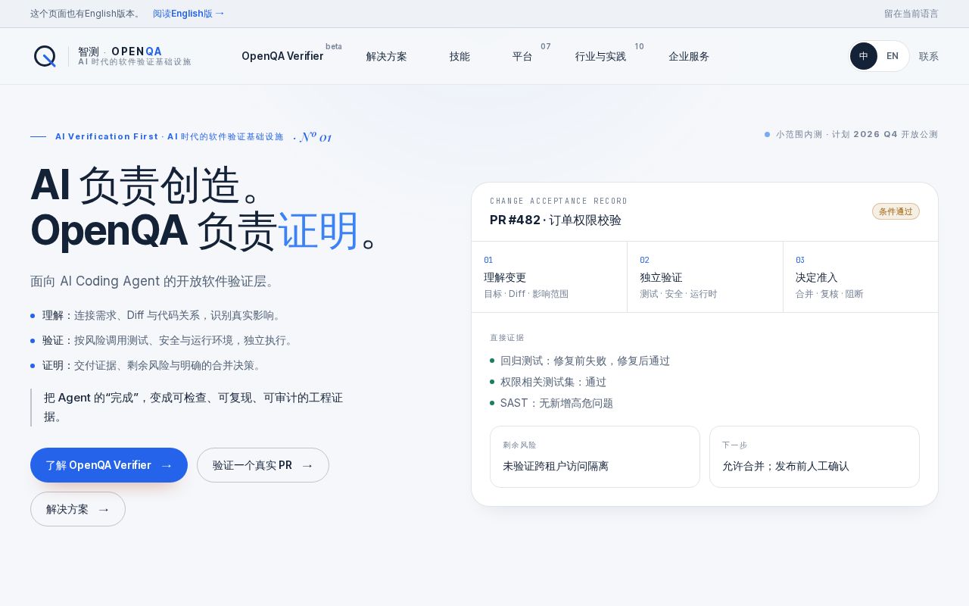Click the CHANGE ACCEPTANCE RECORD label
This screenshot has width=969, height=606.
click(559, 201)
